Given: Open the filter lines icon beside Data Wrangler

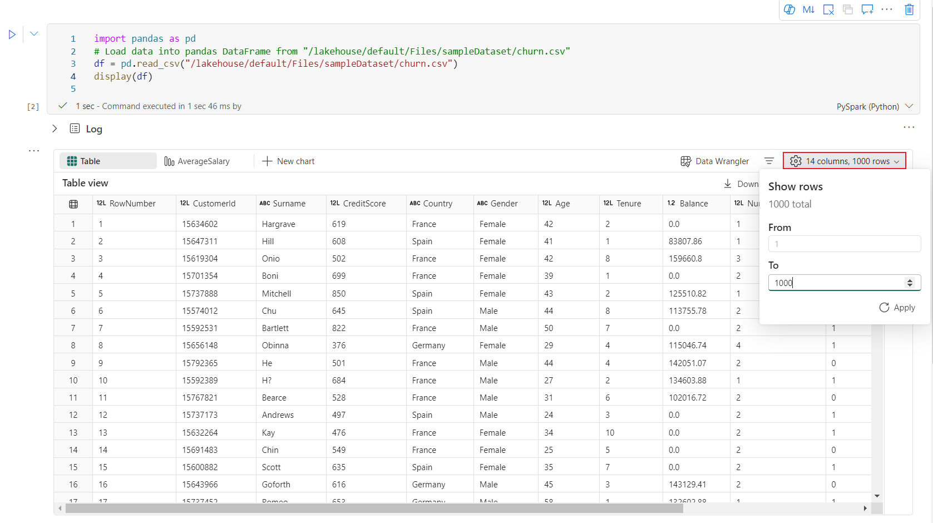Looking at the screenshot, I should coord(769,161).
